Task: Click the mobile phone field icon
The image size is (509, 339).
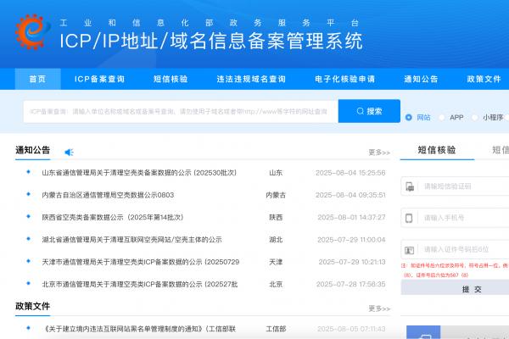Action: click(409, 218)
